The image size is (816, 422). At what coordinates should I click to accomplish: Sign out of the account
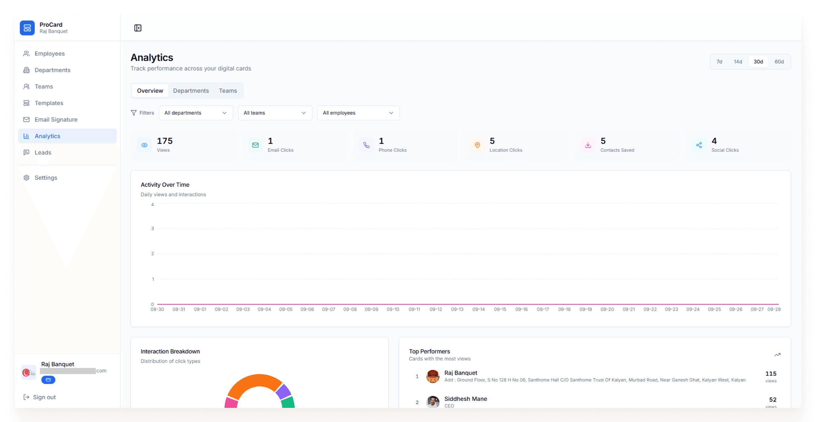40,397
